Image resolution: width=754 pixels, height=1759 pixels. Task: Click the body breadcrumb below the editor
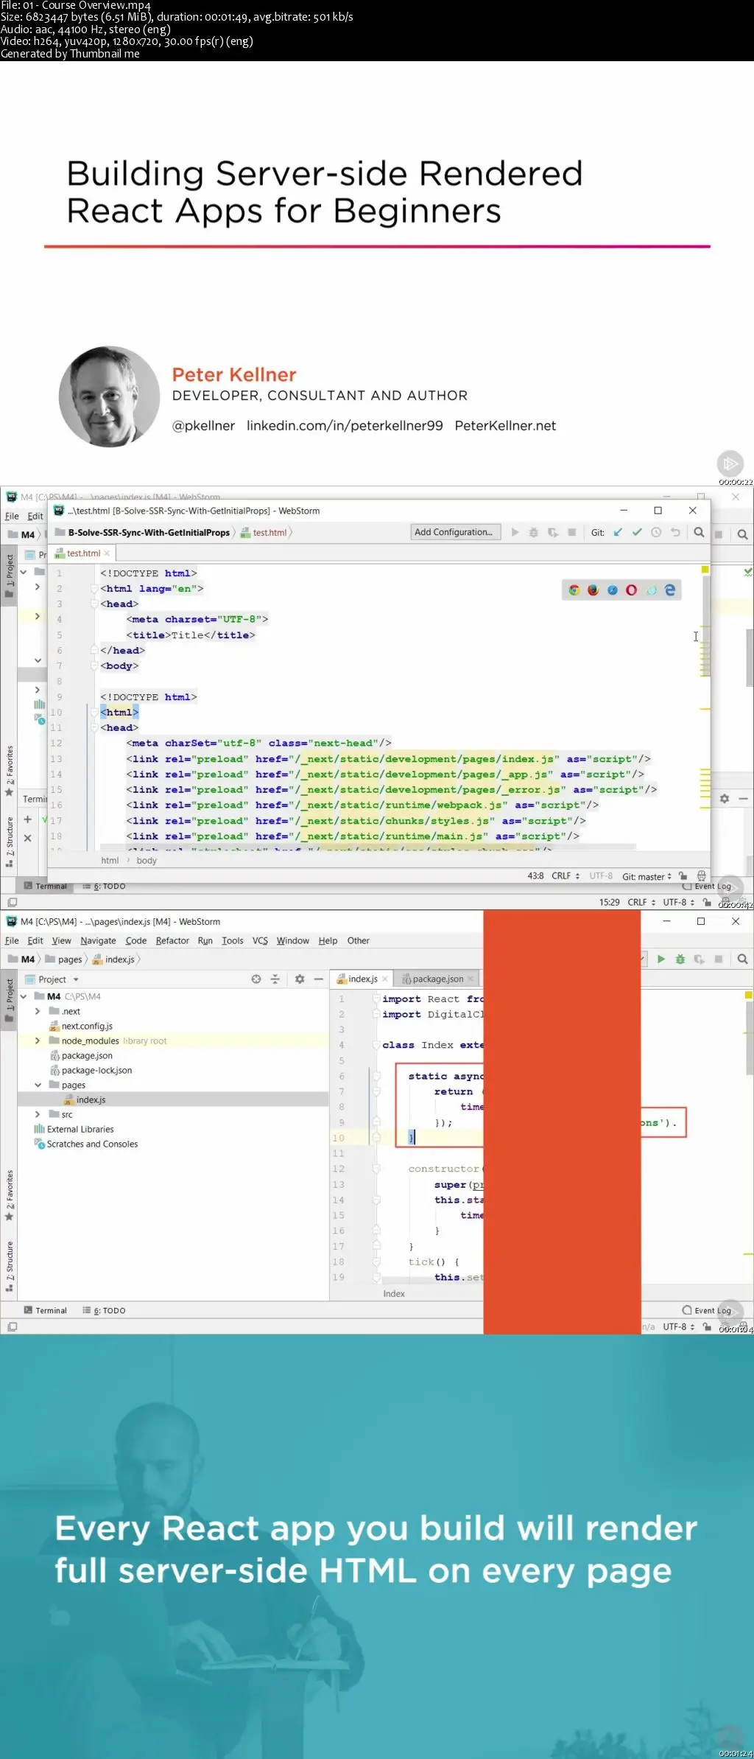(147, 860)
